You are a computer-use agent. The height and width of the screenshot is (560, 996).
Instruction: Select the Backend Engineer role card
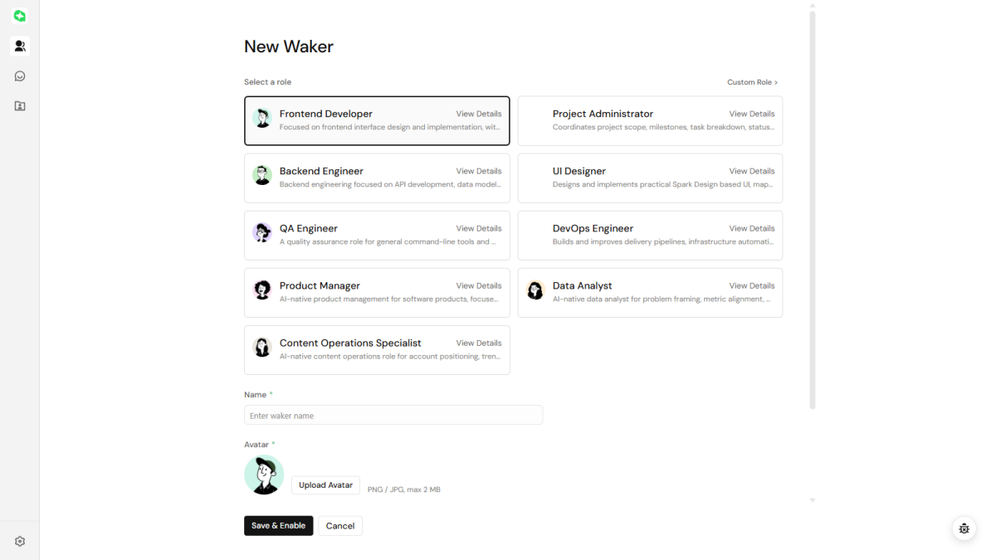pyautogui.click(x=377, y=178)
